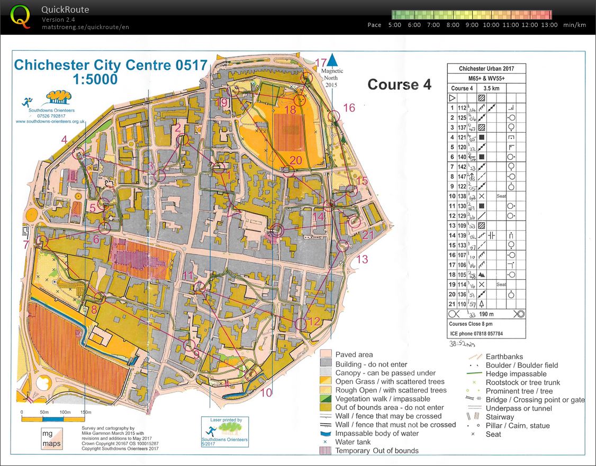Select the 9:00 pace label
The image size is (596, 466).
coord(472,25)
